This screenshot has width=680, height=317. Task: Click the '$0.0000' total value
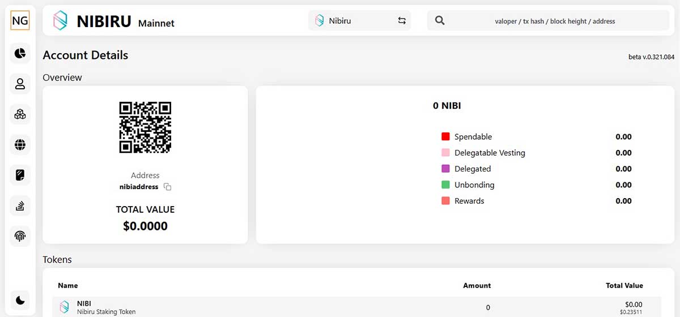click(x=145, y=226)
